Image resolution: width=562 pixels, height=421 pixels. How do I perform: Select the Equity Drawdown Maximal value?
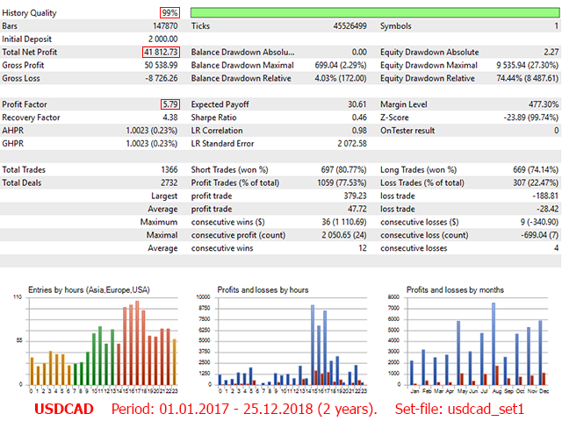coord(514,65)
